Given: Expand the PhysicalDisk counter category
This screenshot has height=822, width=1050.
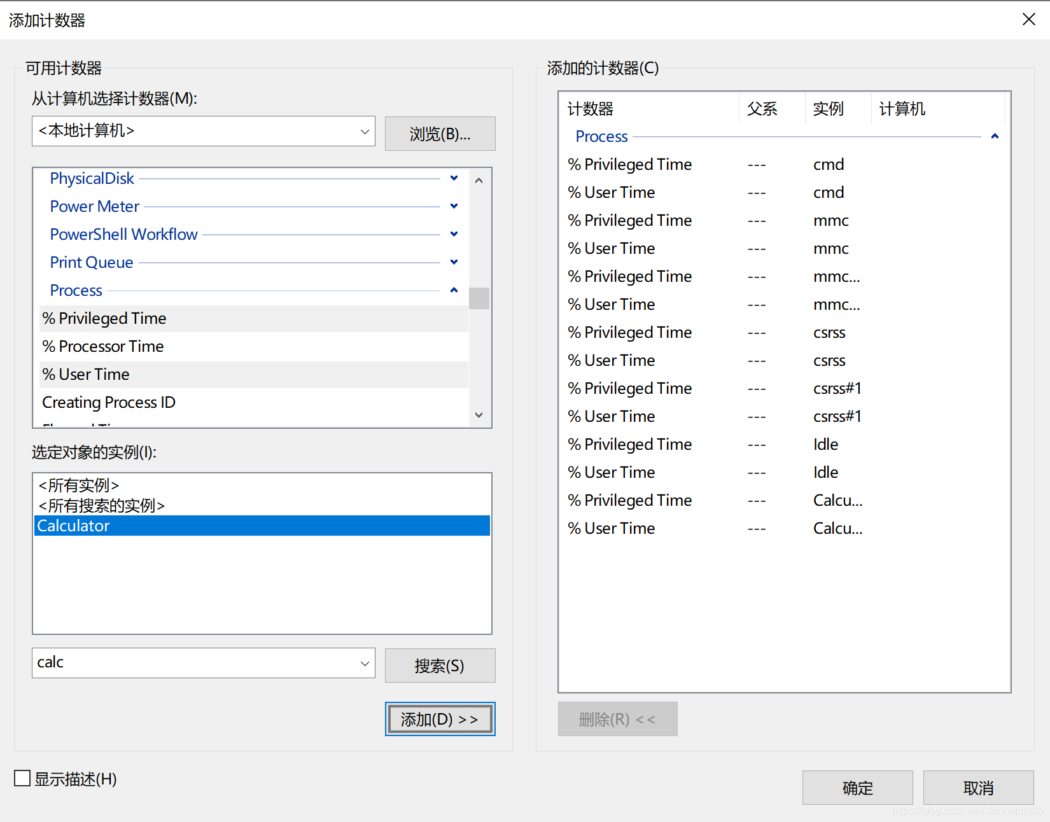Looking at the screenshot, I should coord(454,178).
